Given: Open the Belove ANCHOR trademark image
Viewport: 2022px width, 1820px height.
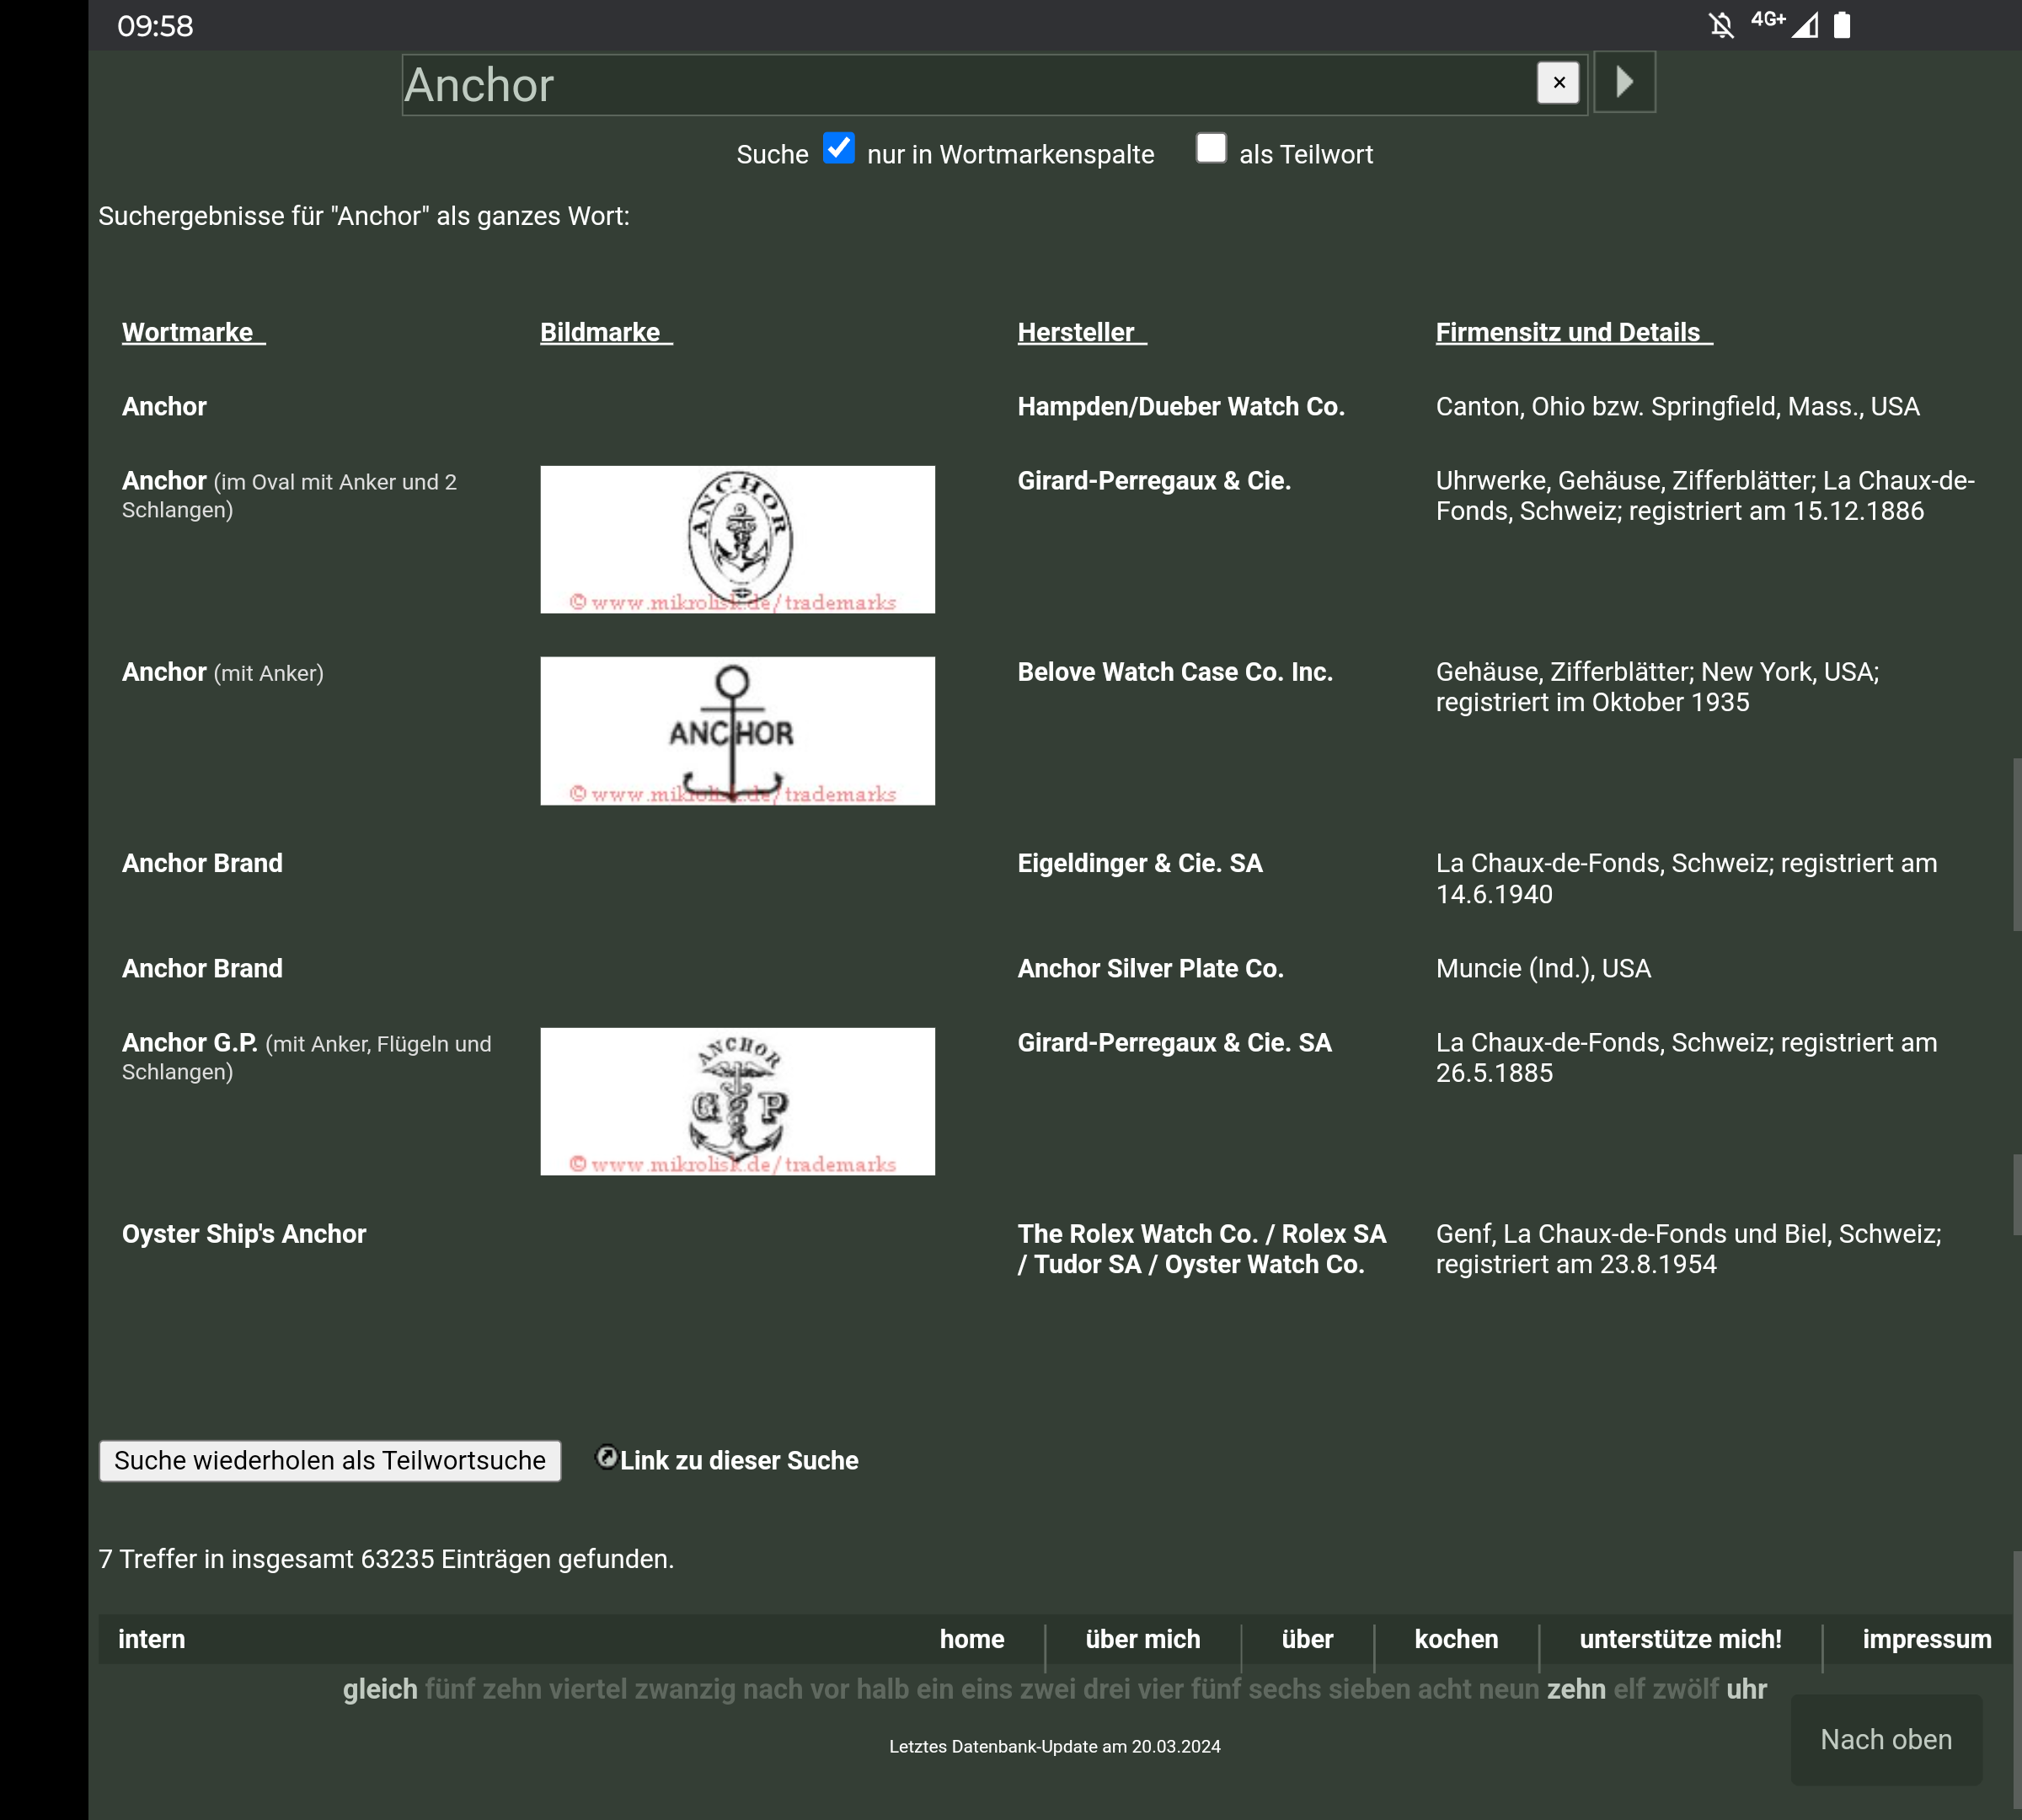Looking at the screenshot, I should [738, 731].
